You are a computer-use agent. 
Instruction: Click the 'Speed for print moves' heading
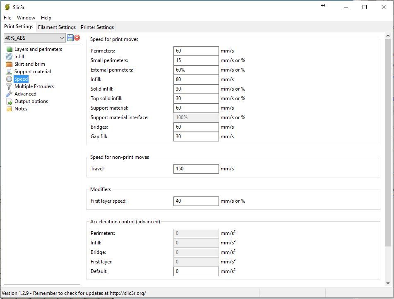click(x=114, y=39)
